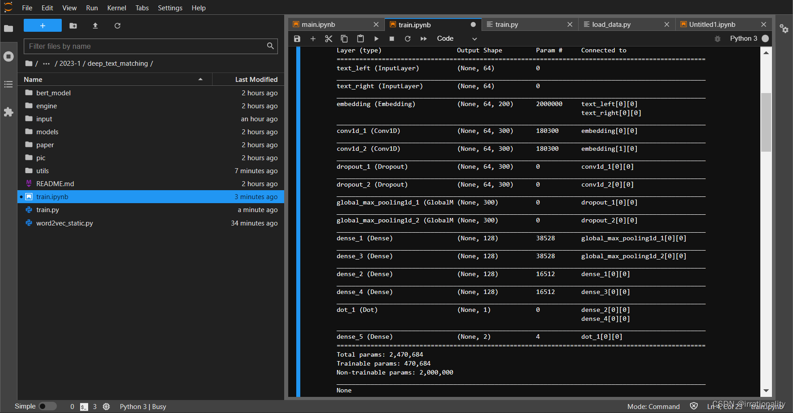
Task: Open the Edit menu
Action: (47, 8)
